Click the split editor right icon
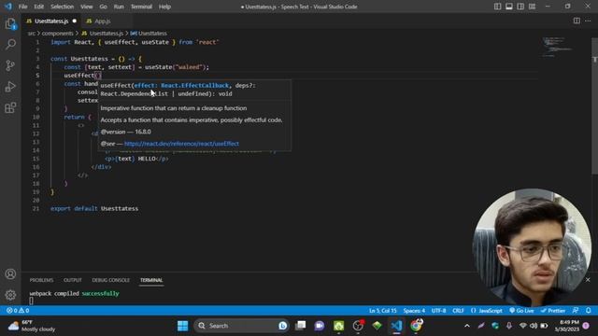 pyautogui.click(x=577, y=21)
